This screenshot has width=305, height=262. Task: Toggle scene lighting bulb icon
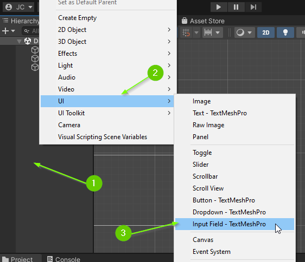[285, 32]
